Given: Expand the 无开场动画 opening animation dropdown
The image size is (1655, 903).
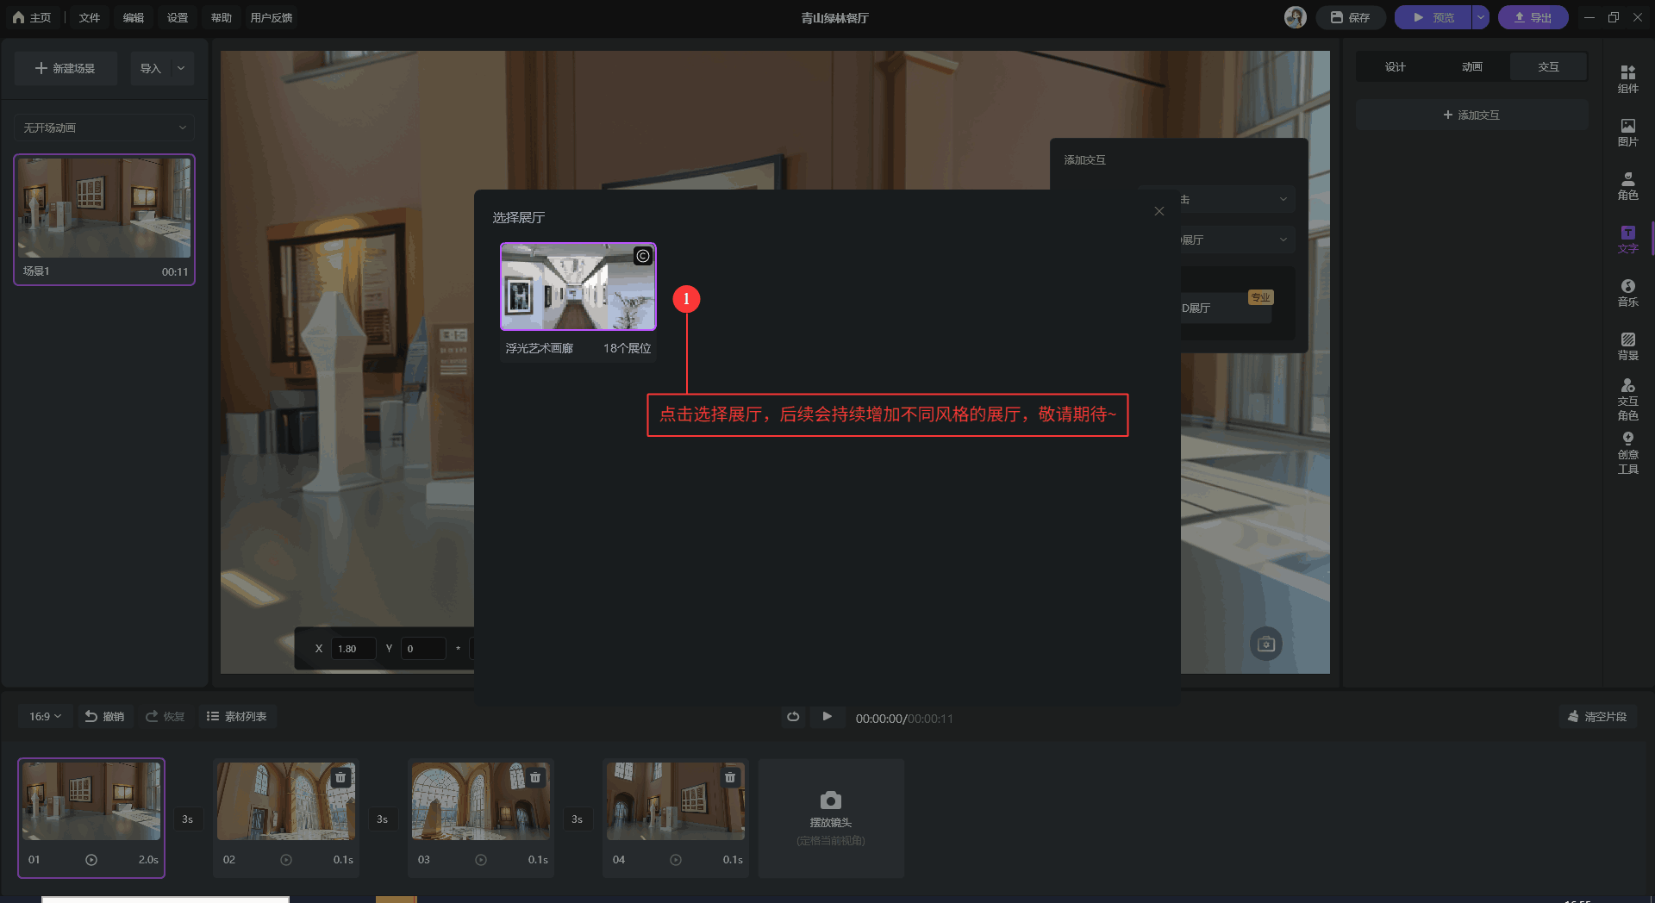Looking at the screenshot, I should (x=104, y=128).
